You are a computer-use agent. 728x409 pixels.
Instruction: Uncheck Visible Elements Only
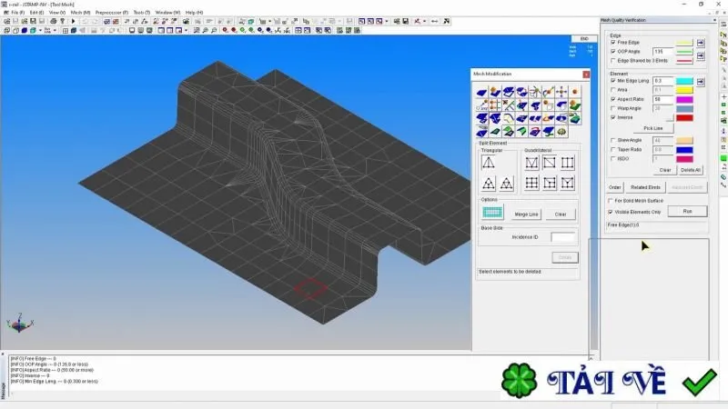[611, 212]
